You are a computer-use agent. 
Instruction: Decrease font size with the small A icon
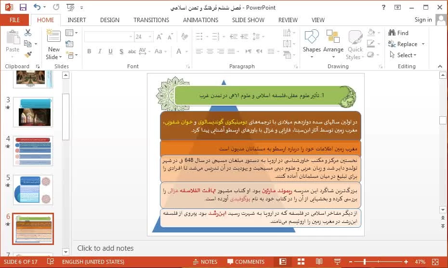170,37
